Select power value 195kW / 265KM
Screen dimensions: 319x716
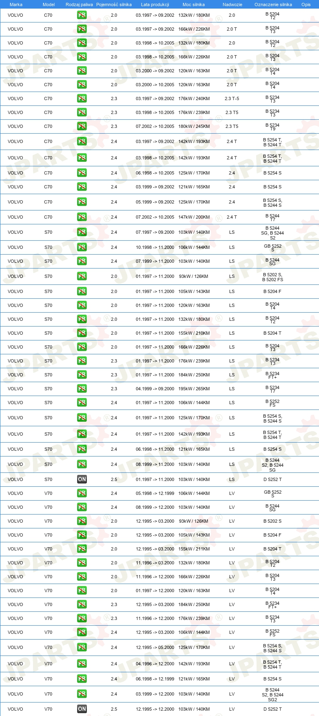(194, 389)
